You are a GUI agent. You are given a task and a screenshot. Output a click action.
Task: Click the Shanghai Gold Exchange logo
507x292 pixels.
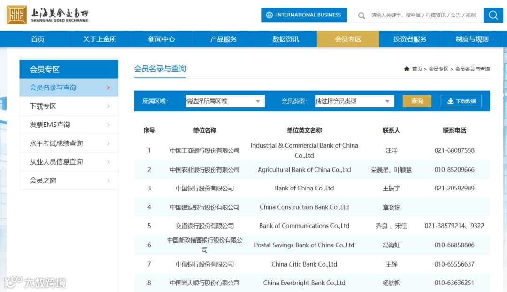coord(47,15)
